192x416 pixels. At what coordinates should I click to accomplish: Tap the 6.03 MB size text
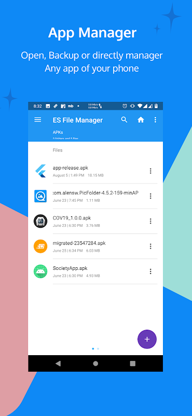coord(93,251)
